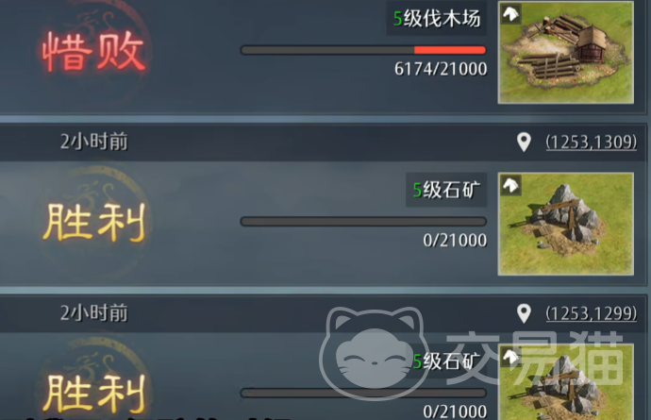Click the 6174/21000 durability text

(x=441, y=69)
